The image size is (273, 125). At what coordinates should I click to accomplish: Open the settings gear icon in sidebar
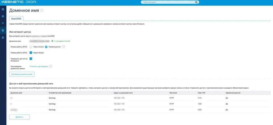point(3,38)
